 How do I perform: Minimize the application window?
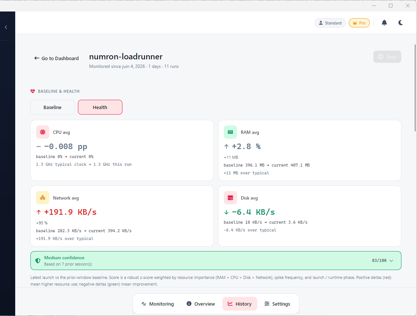coord(374,6)
